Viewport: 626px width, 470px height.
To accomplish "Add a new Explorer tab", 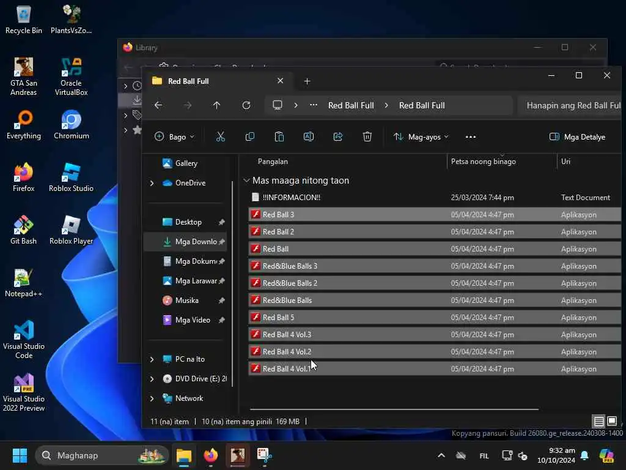I will click(307, 81).
